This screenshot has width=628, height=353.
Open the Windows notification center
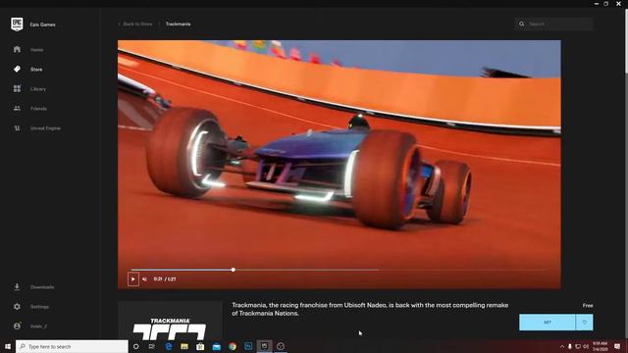coord(617,346)
